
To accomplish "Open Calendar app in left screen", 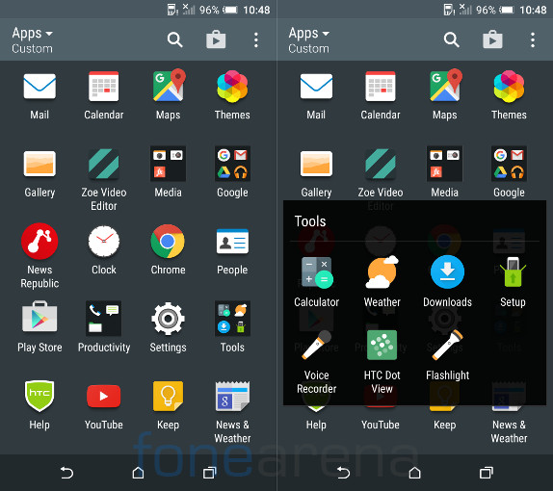I will 104,87.
